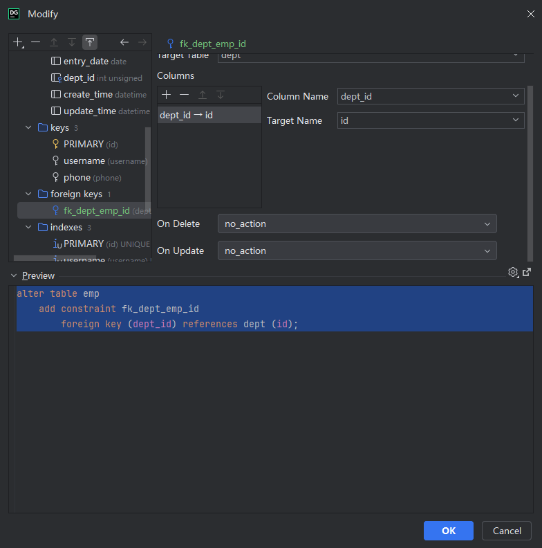542x548 pixels.
Task: Click the add object plus icon in tree toolbar
Action: click(x=18, y=43)
